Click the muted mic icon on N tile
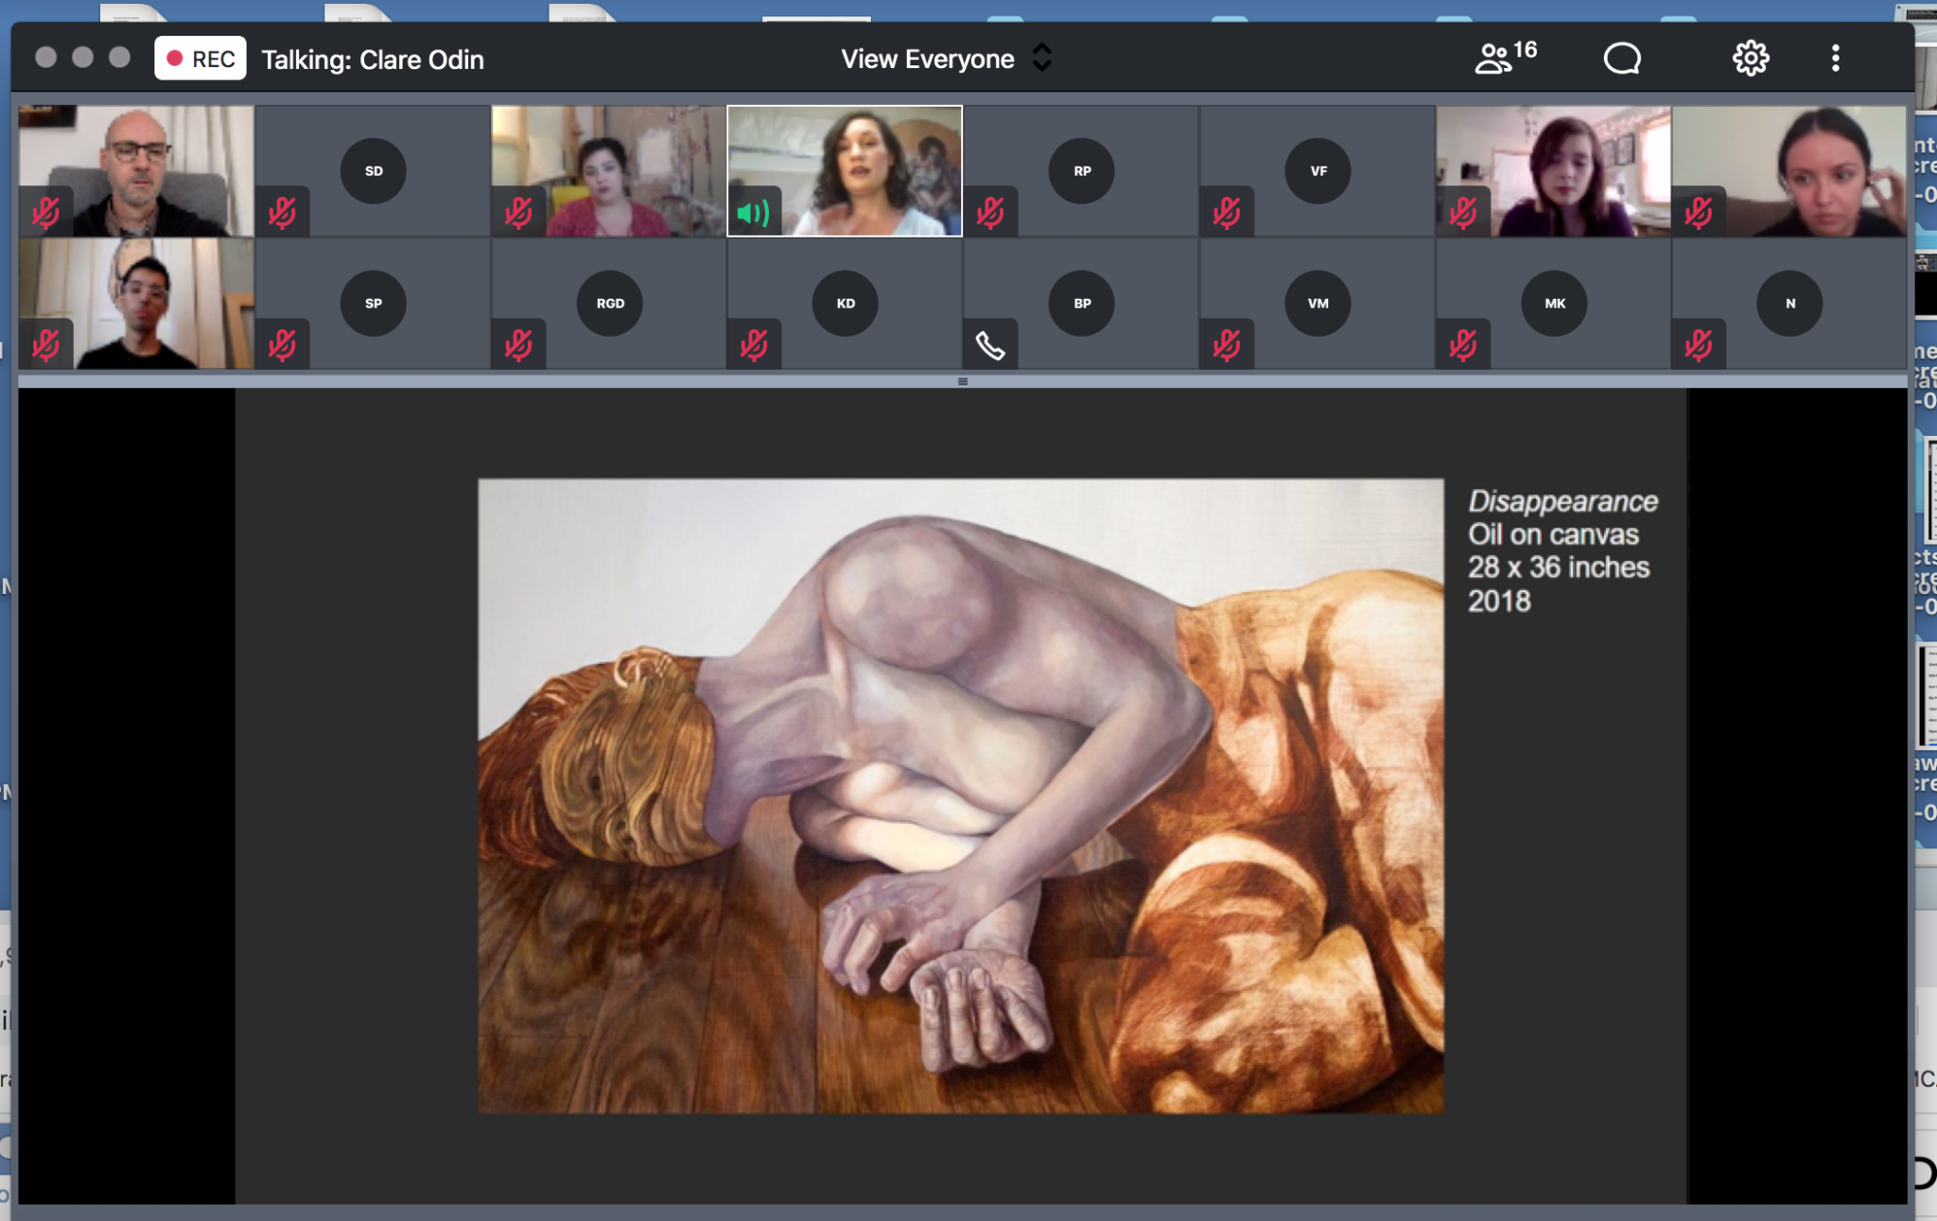The height and width of the screenshot is (1221, 1937). pyautogui.click(x=1699, y=345)
